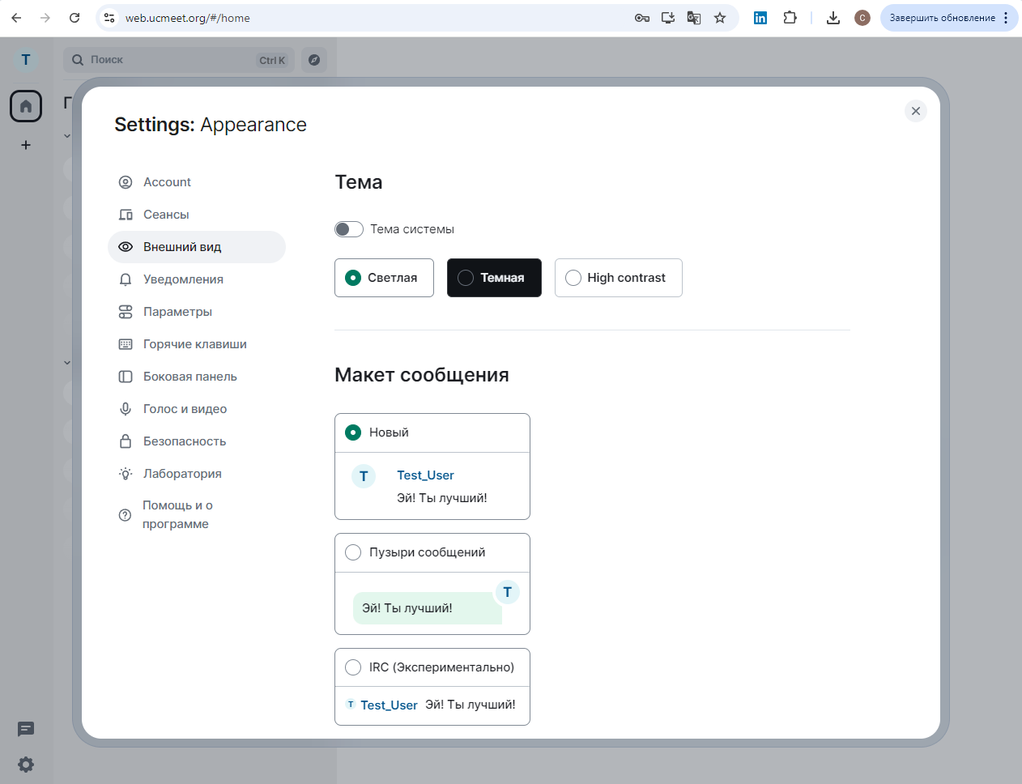Click the compass explore icon beside search
Image resolution: width=1022 pixels, height=784 pixels.
[x=314, y=59]
